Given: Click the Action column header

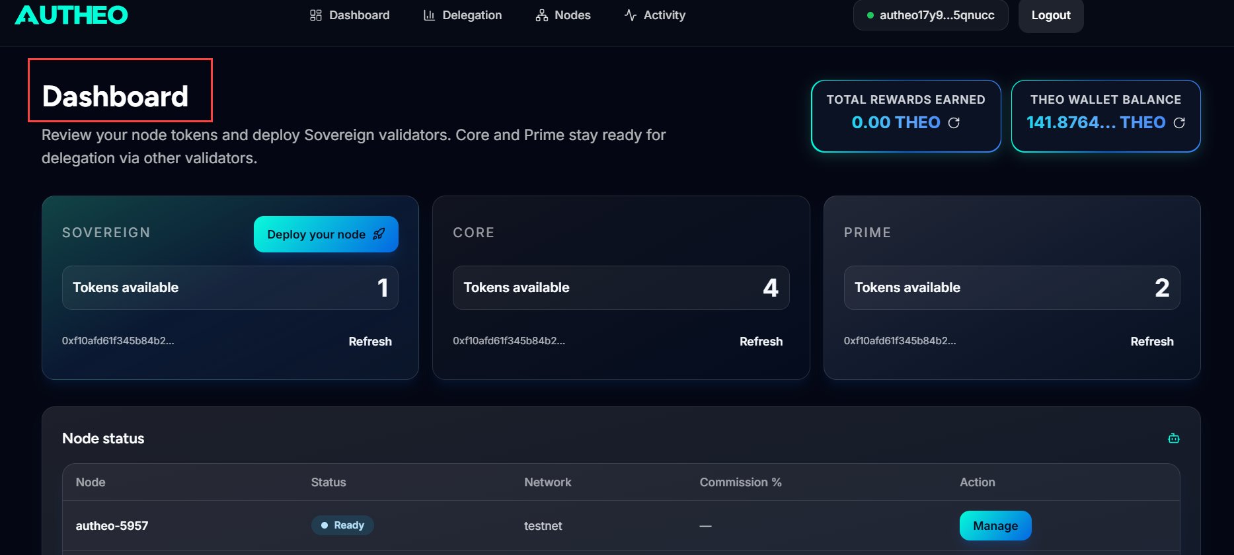Looking at the screenshot, I should click(978, 482).
